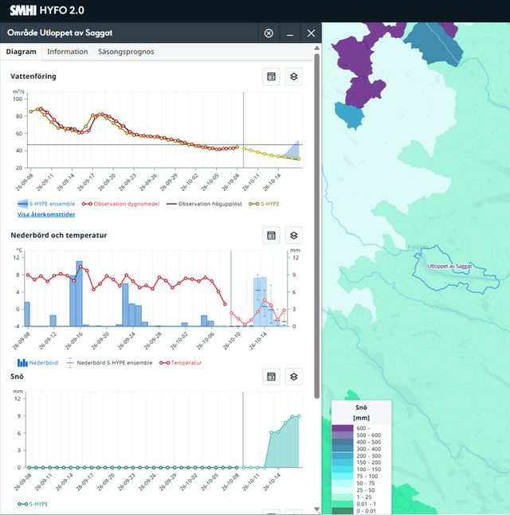The height and width of the screenshot is (515, 510).
Task: Open table view for Nederbörd och temperatur
Action: tap(271, 236)
